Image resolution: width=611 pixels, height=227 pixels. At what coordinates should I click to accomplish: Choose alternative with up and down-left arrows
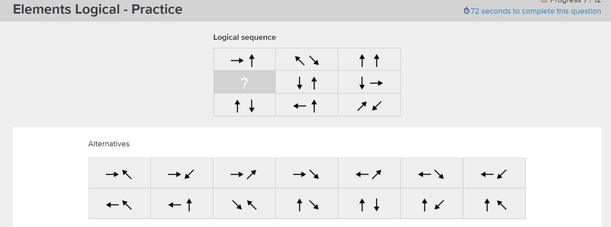(x=431, y=203)
